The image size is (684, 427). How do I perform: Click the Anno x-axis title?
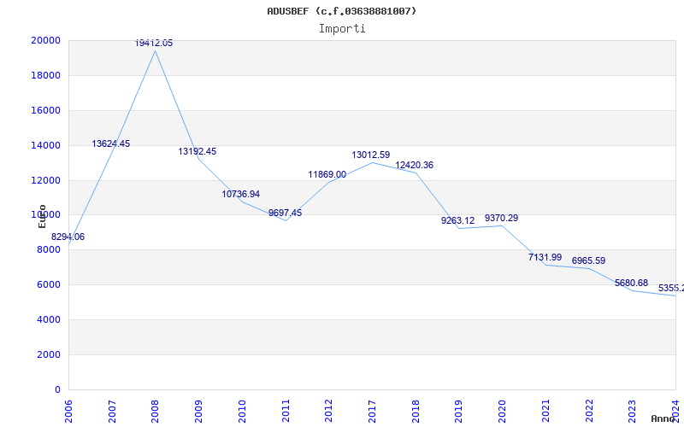pos(663,418)
